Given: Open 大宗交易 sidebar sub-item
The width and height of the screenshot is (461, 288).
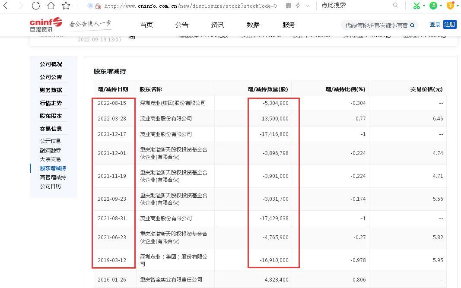Looking at the screenshot, I should point(50,159).
